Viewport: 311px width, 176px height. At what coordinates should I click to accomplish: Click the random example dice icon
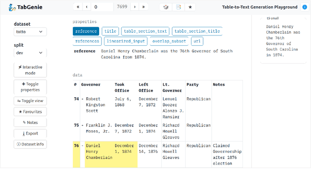166,7
